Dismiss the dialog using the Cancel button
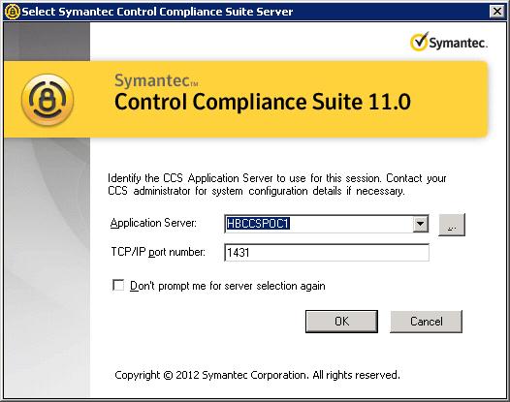The image size is (510, 402). coord(426,322)
